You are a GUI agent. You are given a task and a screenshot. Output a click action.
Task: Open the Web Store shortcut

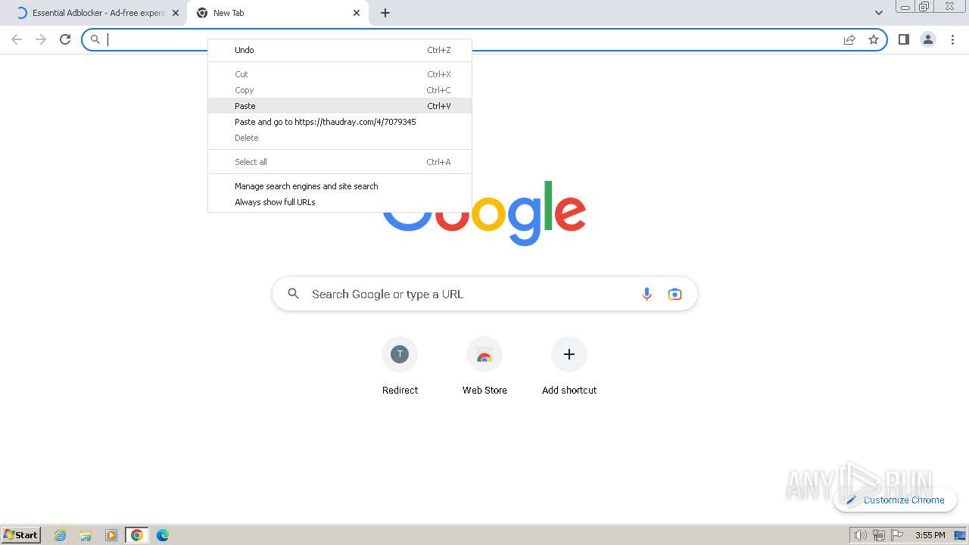pyautogui.click(x=484, y=367)
